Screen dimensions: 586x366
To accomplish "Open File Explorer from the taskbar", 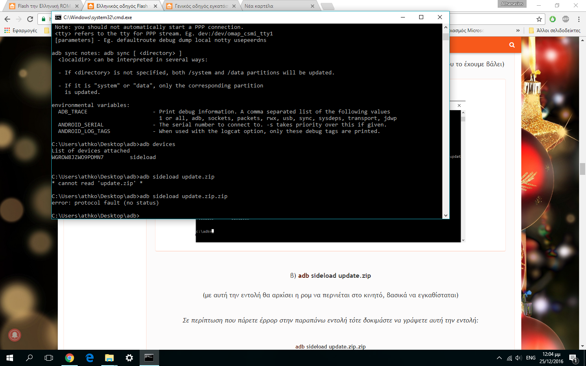I will pos(109,358).
